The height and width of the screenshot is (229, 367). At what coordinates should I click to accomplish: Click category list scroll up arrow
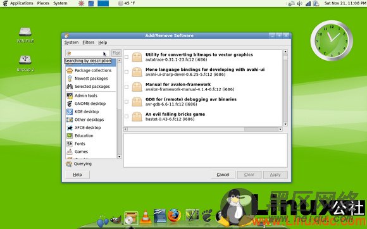[x=119, y=61]
